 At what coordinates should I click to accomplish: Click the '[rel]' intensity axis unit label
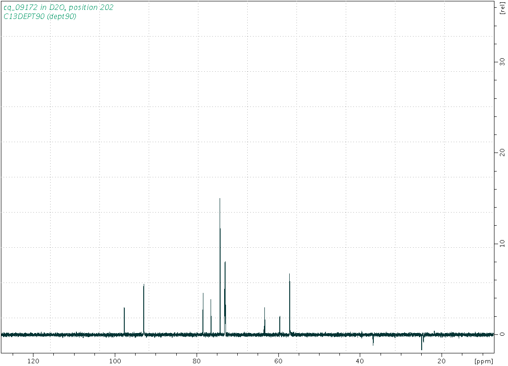point(502,9)
